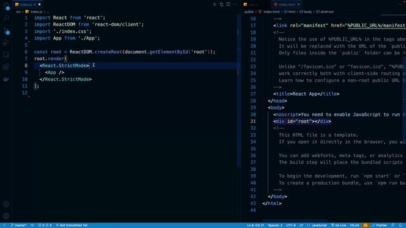
Task: Click 'This HTML file is a template.' comment
Action: click(318, 135)
